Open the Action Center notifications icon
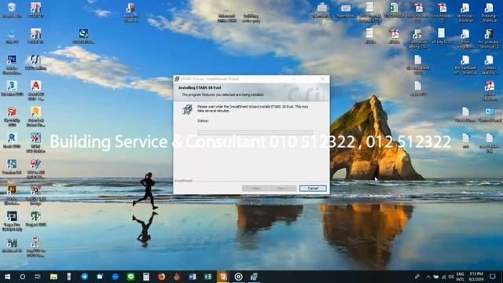Screen dimensions: 503x283 (x=493, y=277)
